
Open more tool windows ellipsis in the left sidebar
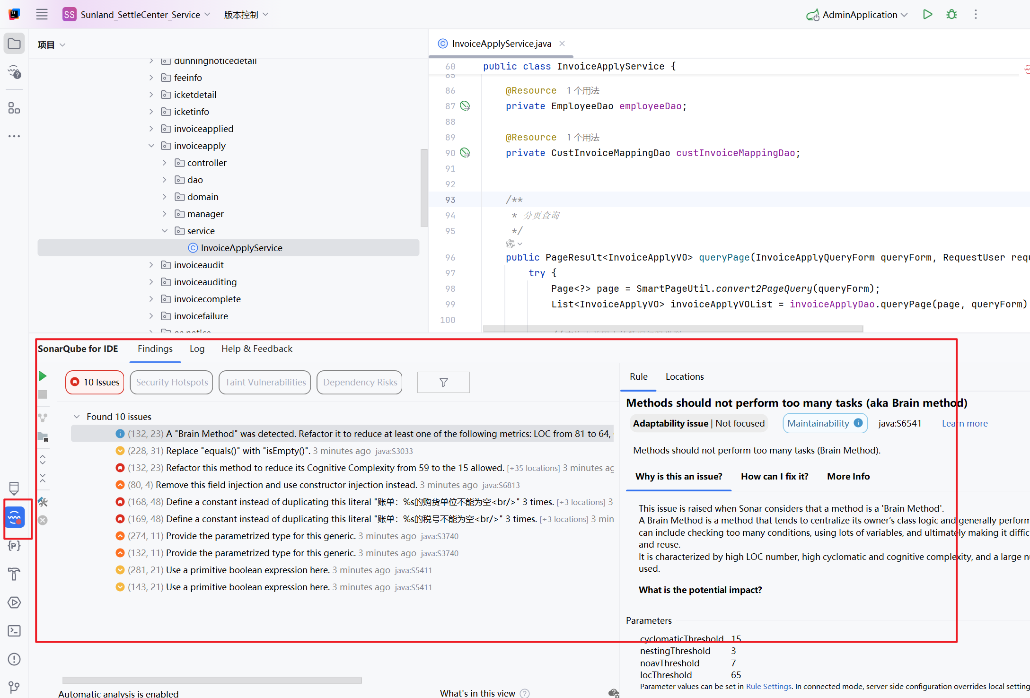pyautogui.click(x=14, y=136)
